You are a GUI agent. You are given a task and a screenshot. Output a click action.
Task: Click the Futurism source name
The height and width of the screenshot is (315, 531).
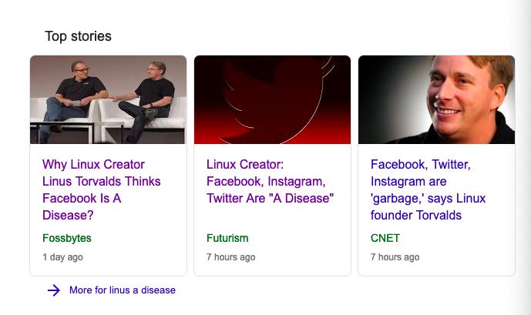[227, 238]
